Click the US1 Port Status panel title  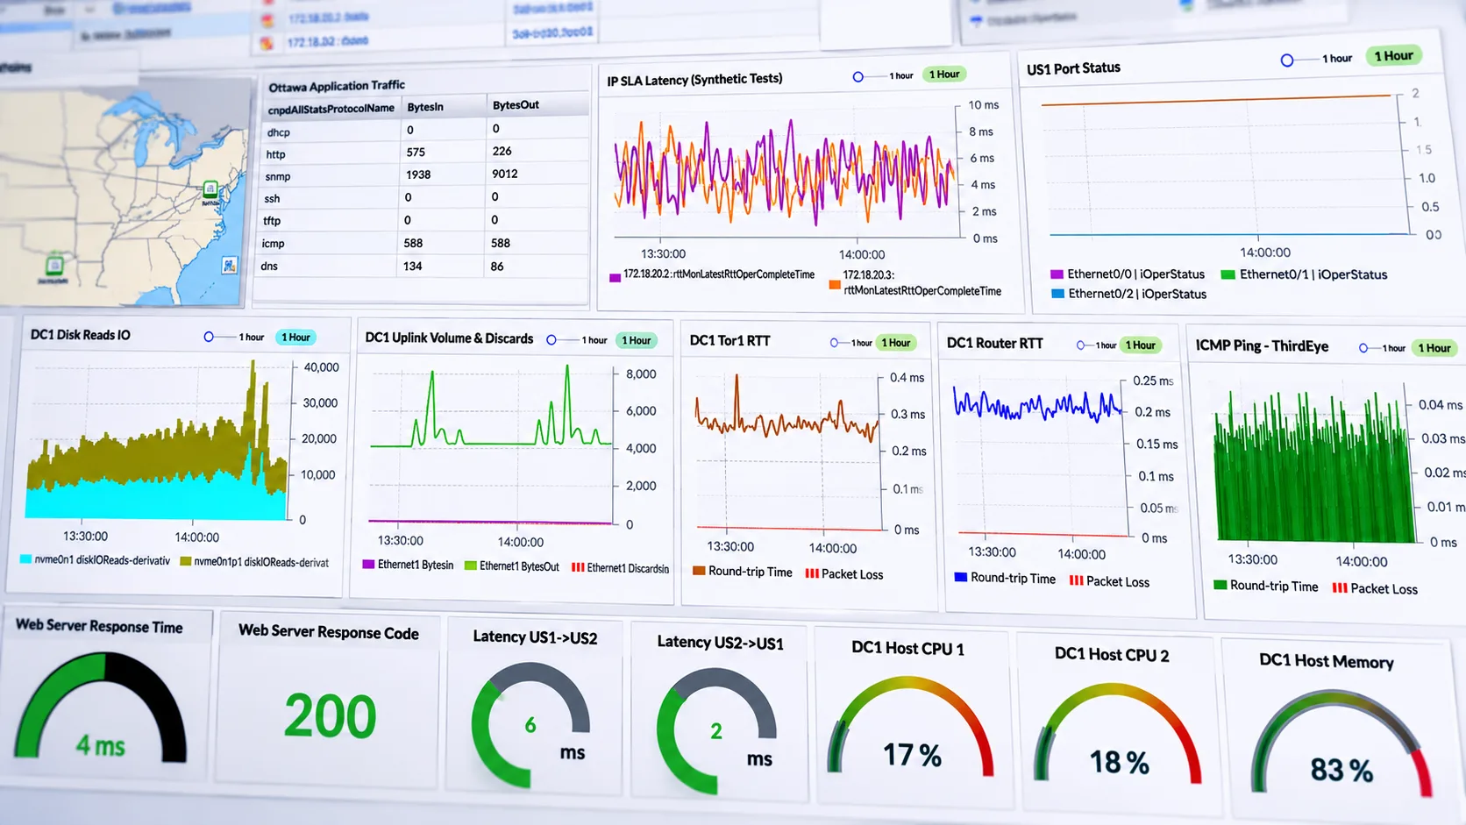click(1073, 68)
